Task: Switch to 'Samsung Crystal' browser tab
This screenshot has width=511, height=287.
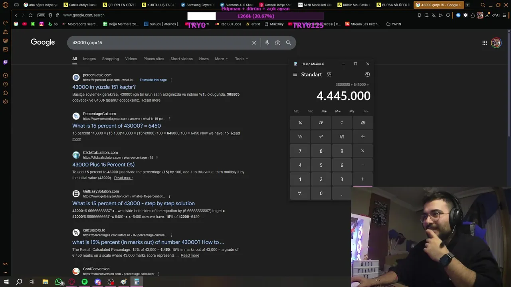Action: (x=197, y=5)
